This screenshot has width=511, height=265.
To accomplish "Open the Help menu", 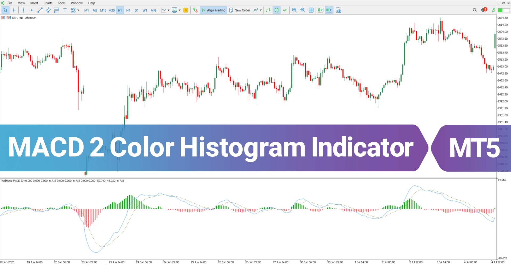I will tap(92, 3).
